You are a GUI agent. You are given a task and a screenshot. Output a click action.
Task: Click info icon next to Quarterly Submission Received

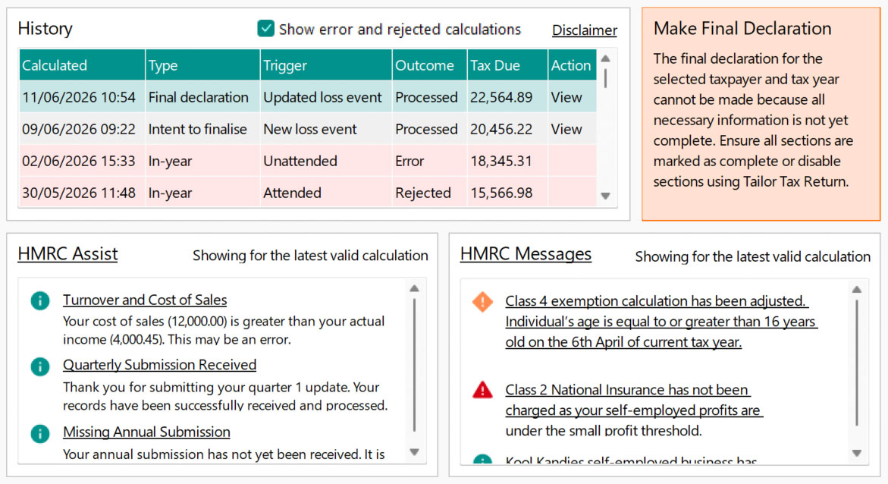(40, 367)
